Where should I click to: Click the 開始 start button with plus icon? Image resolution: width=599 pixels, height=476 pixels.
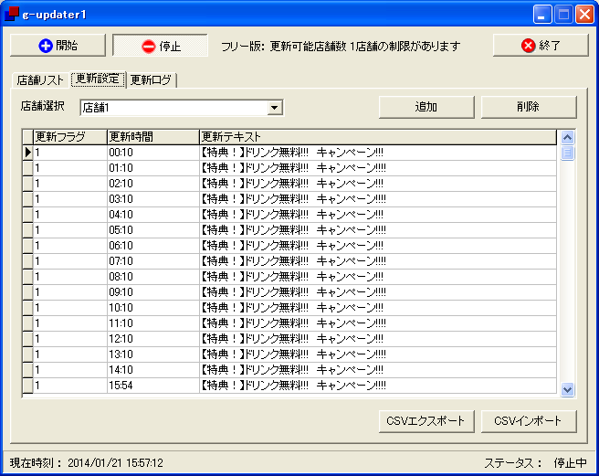[58, 46]
